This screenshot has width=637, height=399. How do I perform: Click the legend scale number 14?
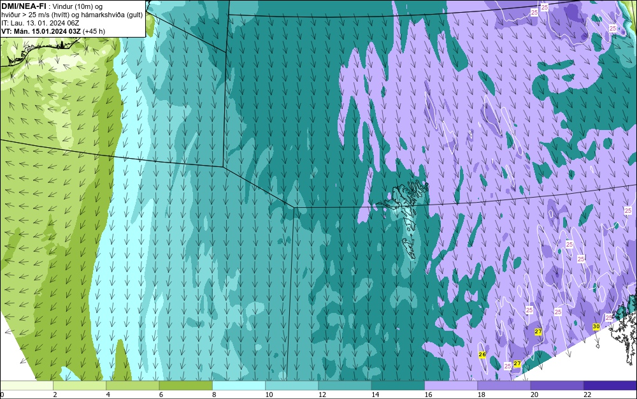coord(375,395)
